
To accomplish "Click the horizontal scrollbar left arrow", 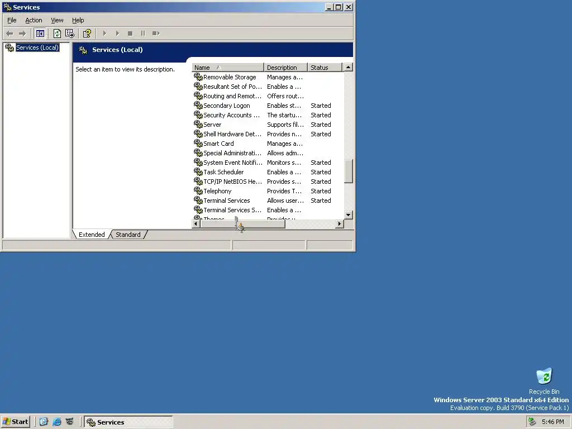I will pos(196,223).
